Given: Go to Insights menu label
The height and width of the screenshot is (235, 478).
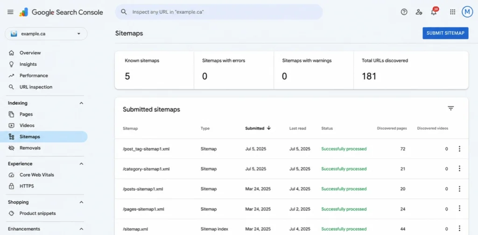Looking at the screenshot, I should tap(28, 64).
